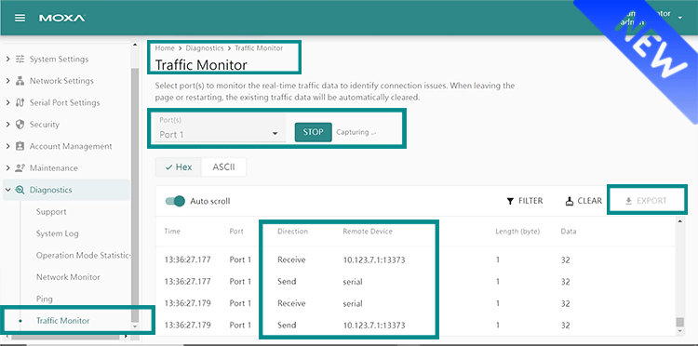Open the user account dropdown arrow
The width and height of the screenshot is (698, 346).
tap(679, 18)
